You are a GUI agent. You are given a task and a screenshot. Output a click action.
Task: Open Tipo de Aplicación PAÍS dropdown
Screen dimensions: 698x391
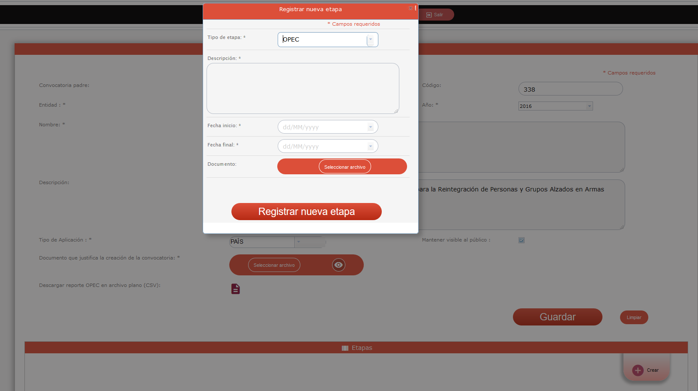click(x=299, y=242)
